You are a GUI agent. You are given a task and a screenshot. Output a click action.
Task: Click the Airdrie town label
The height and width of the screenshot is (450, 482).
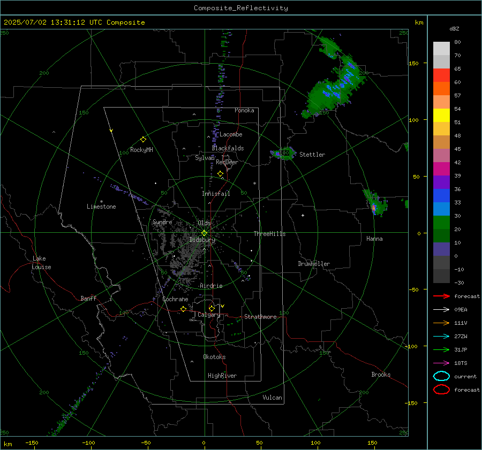[211, 286]
